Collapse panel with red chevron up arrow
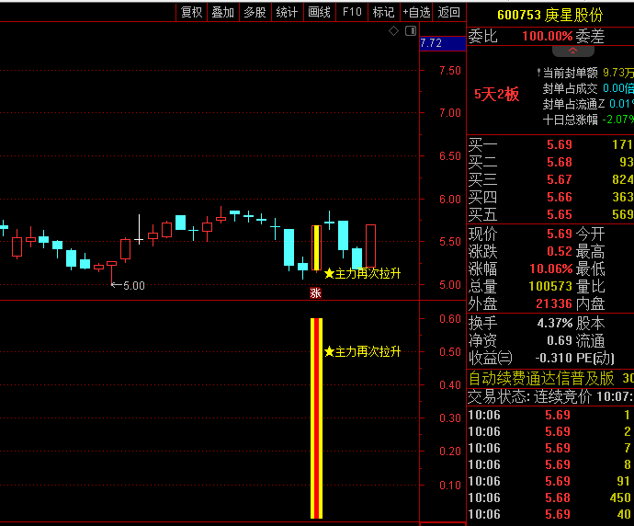This screenshot has width=634, height=526. click(x=573, y=51)
